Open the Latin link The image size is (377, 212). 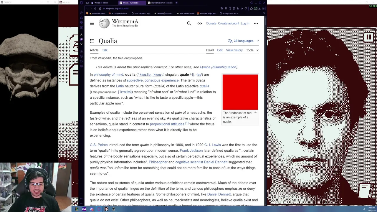pos(120,86)
